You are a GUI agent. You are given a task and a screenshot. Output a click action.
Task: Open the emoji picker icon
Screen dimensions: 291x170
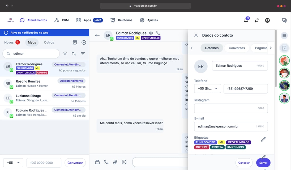pyautogui.click(x=124, y=162)
